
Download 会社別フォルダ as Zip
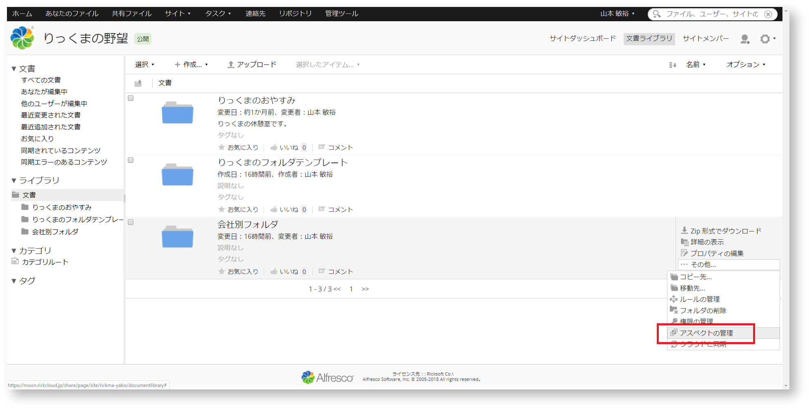coord(721,231)
